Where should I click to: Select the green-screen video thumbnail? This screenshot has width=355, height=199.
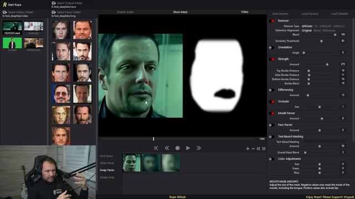12,43
